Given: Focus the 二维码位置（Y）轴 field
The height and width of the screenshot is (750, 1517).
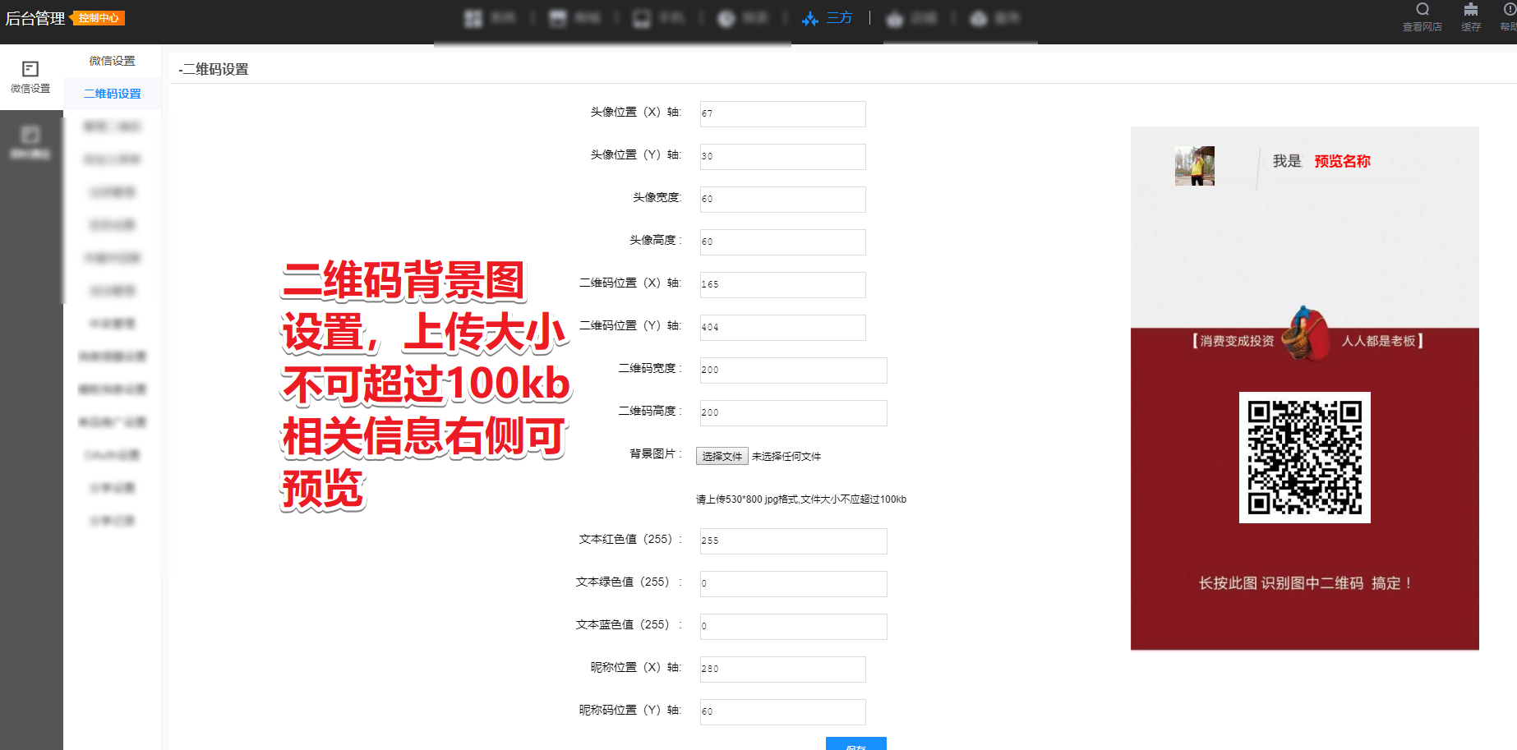Looking at the screenshot, I should click(x=782, y=328).
